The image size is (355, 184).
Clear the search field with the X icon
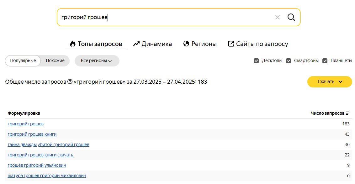(277, 17)
